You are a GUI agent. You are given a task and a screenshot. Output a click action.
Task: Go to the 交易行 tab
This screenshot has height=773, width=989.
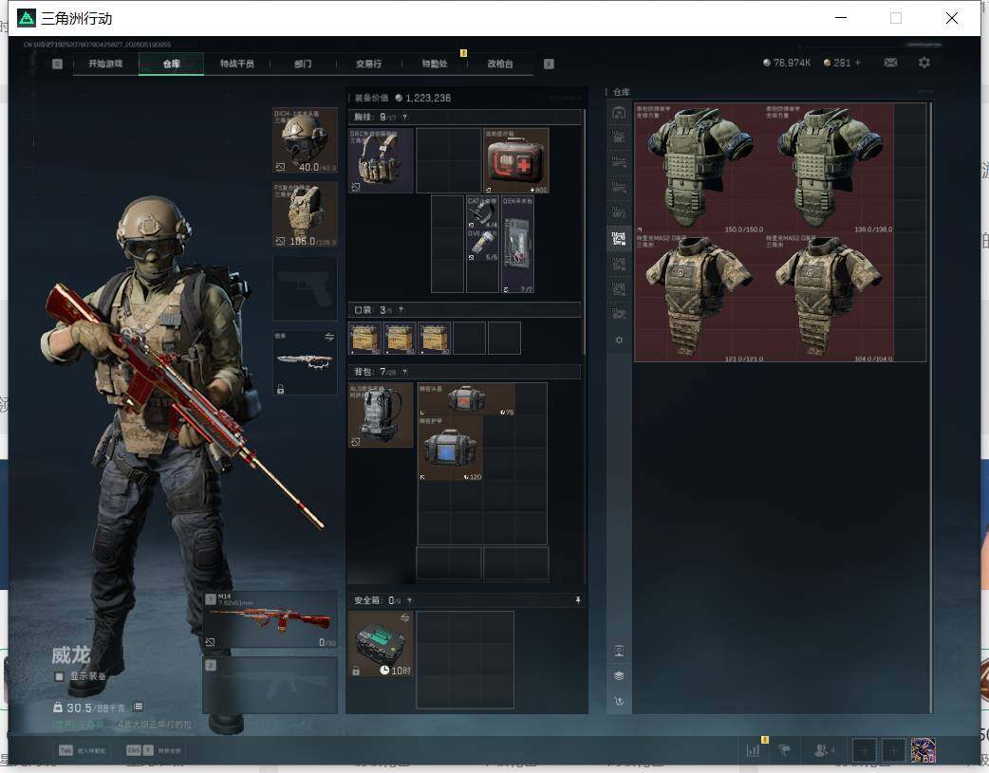pos(368,64)
